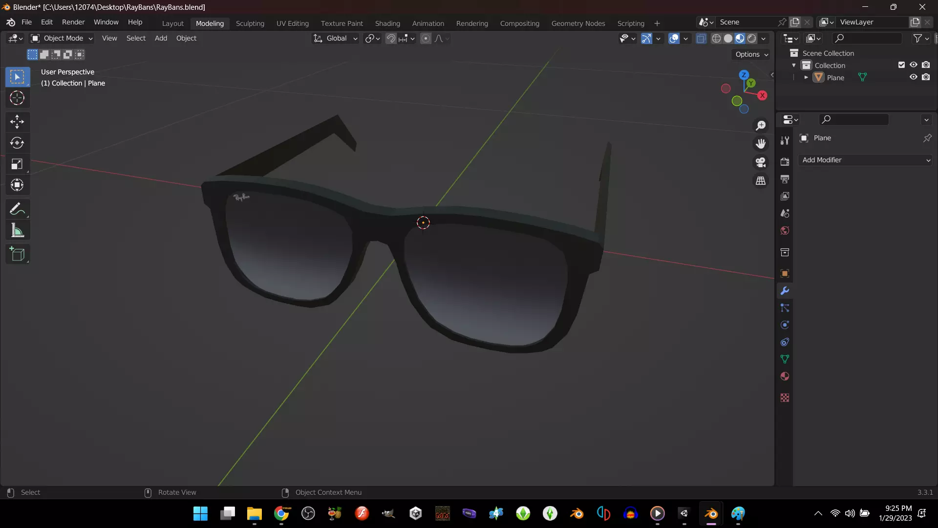Disable Plane in renders camera icon
This screenshot has width=938, height=528.
pos(926,77)
